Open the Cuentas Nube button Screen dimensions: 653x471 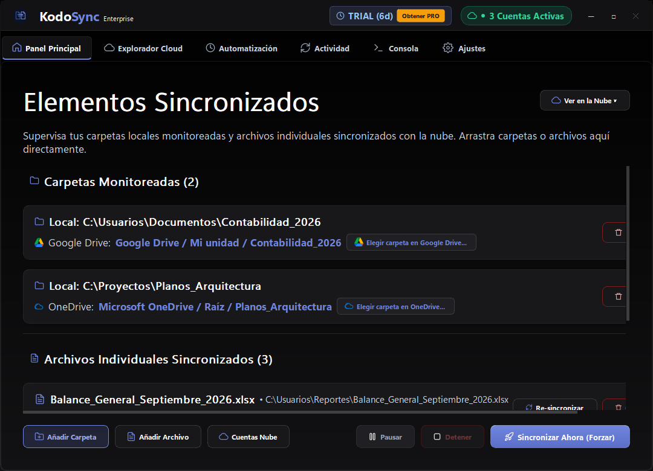pyautogui.click(x=249, y=437)
